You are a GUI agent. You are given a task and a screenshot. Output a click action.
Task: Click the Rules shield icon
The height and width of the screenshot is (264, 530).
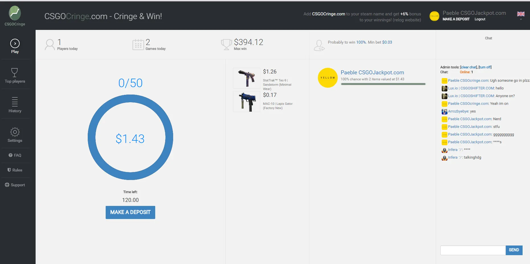point(9,170)
